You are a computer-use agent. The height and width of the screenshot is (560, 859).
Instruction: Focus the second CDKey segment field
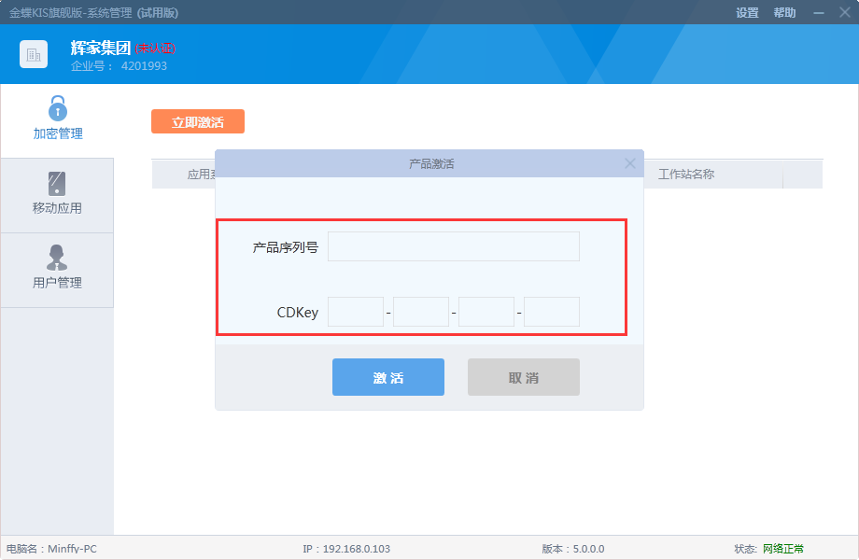[x=421, y=312]
